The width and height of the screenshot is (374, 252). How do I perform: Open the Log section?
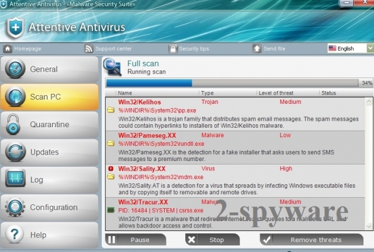click(49, 180)
